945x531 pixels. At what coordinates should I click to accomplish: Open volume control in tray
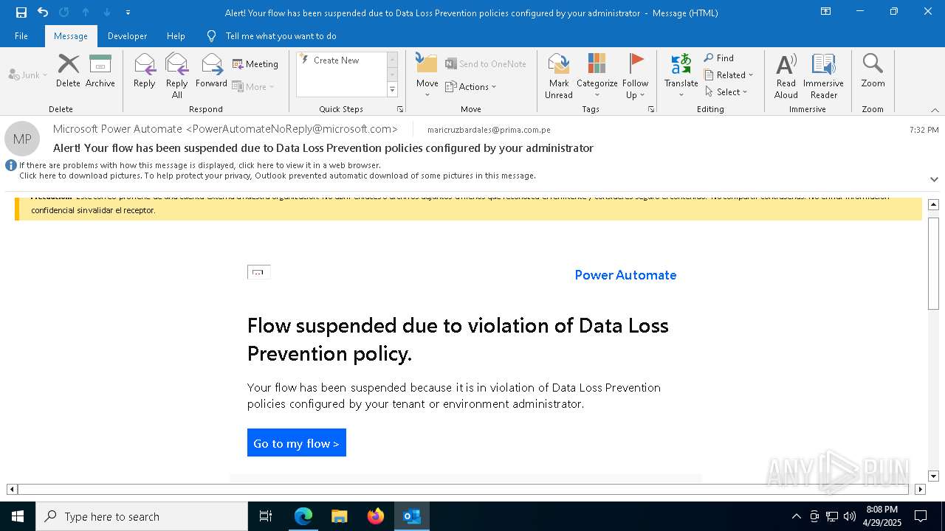point(849,516)
